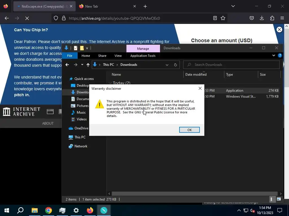Open Explorer help icon

280,55
